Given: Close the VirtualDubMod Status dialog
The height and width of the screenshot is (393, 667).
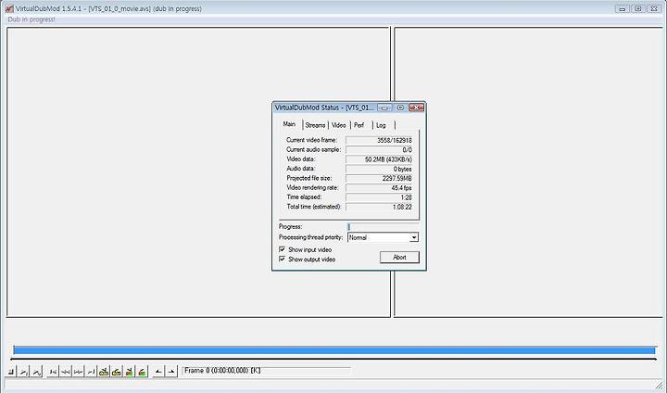Looking at the screenshot, I should click(416, 108).
